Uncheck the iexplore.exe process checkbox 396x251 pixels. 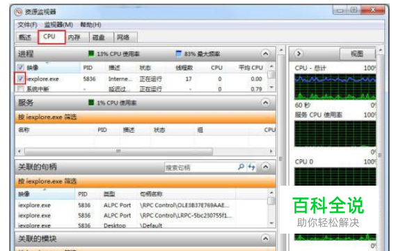pyautogui.click(x=20, y=79)
